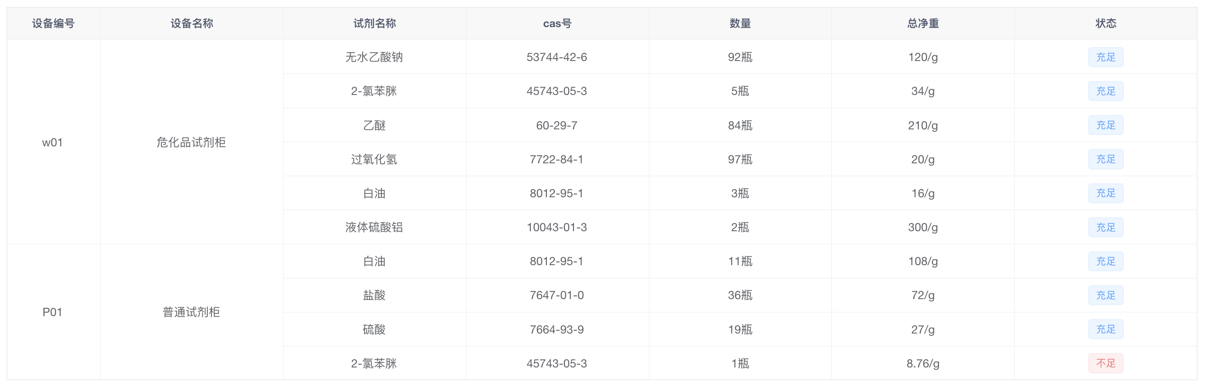This screenshot has height=389, width=1205.
Task: Click the 试剂名称 column header
Action: (374, 23)
